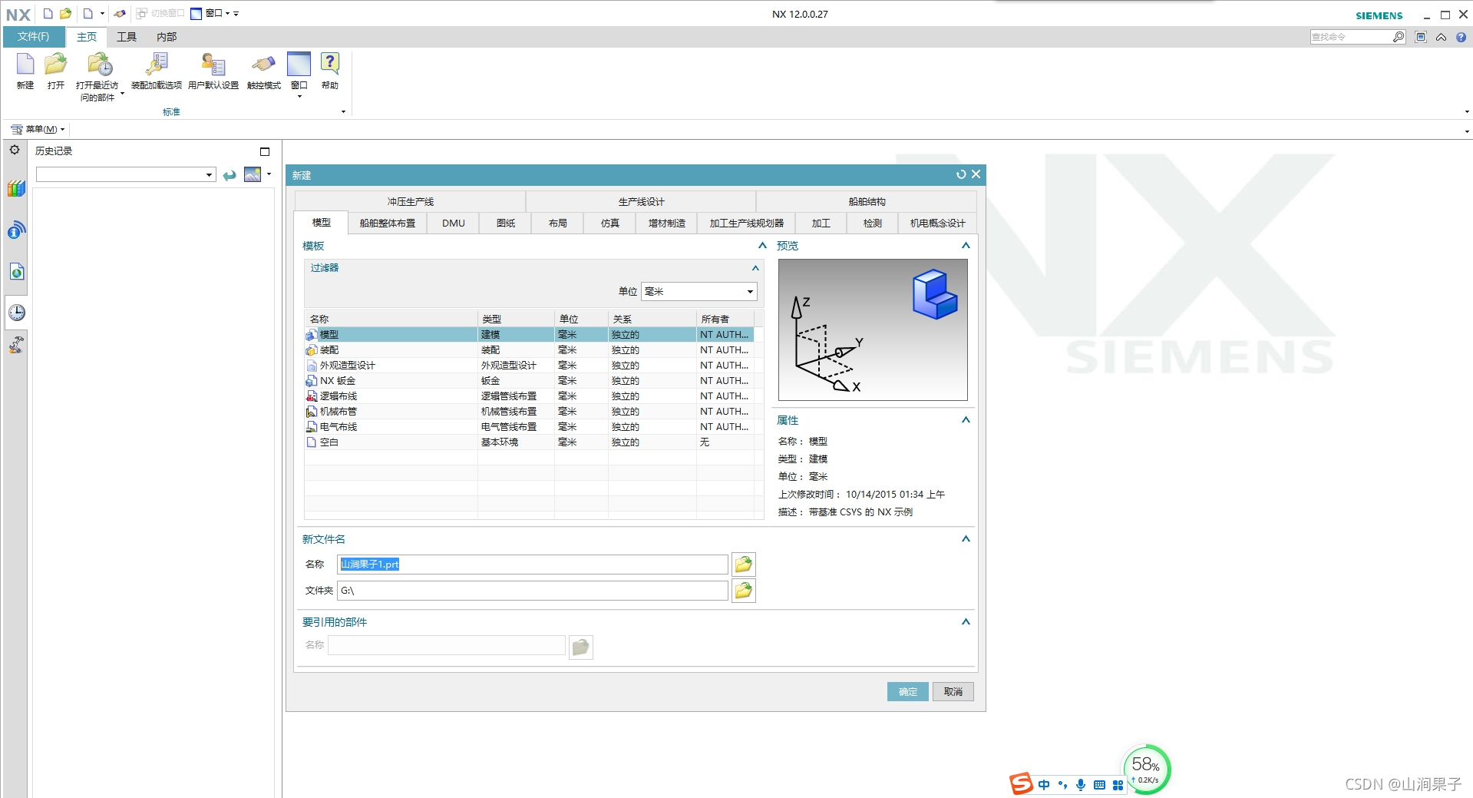Screen dimensions: 1473x798
Task: Click the 查找命令 search field
Action: click(x=1351, y=37)
